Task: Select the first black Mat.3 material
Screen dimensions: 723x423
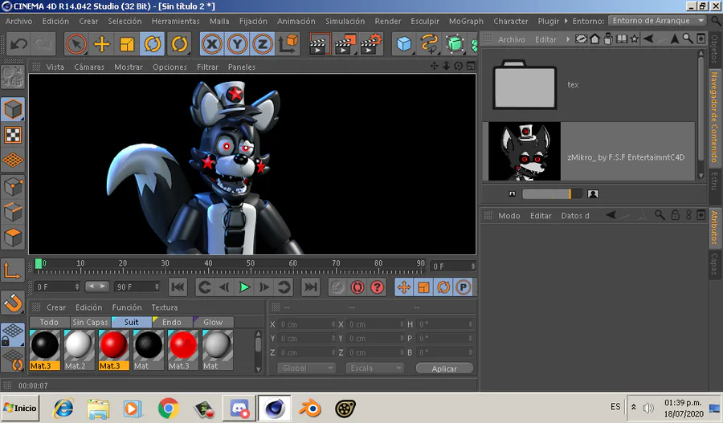Action: pos(45,350)
